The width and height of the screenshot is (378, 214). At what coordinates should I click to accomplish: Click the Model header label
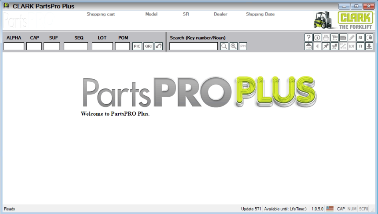151,14
